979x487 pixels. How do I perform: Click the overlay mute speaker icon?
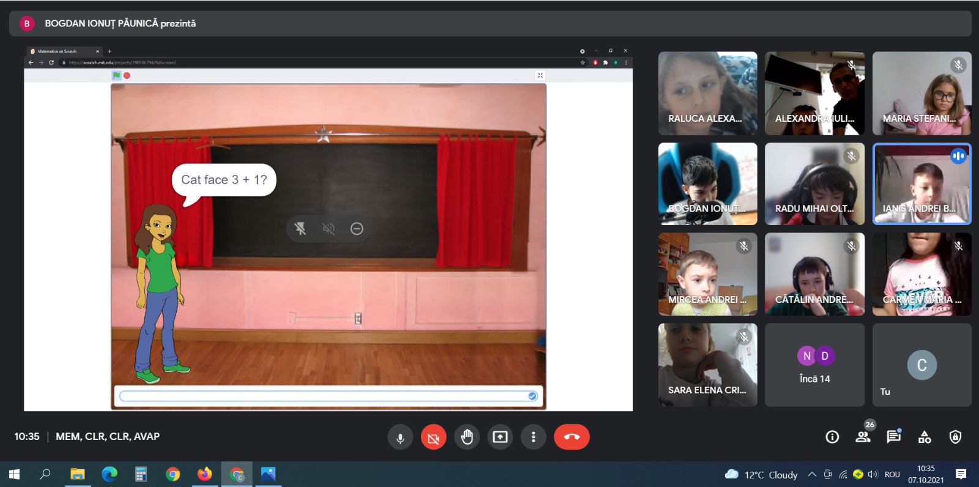tap(329, 229)
